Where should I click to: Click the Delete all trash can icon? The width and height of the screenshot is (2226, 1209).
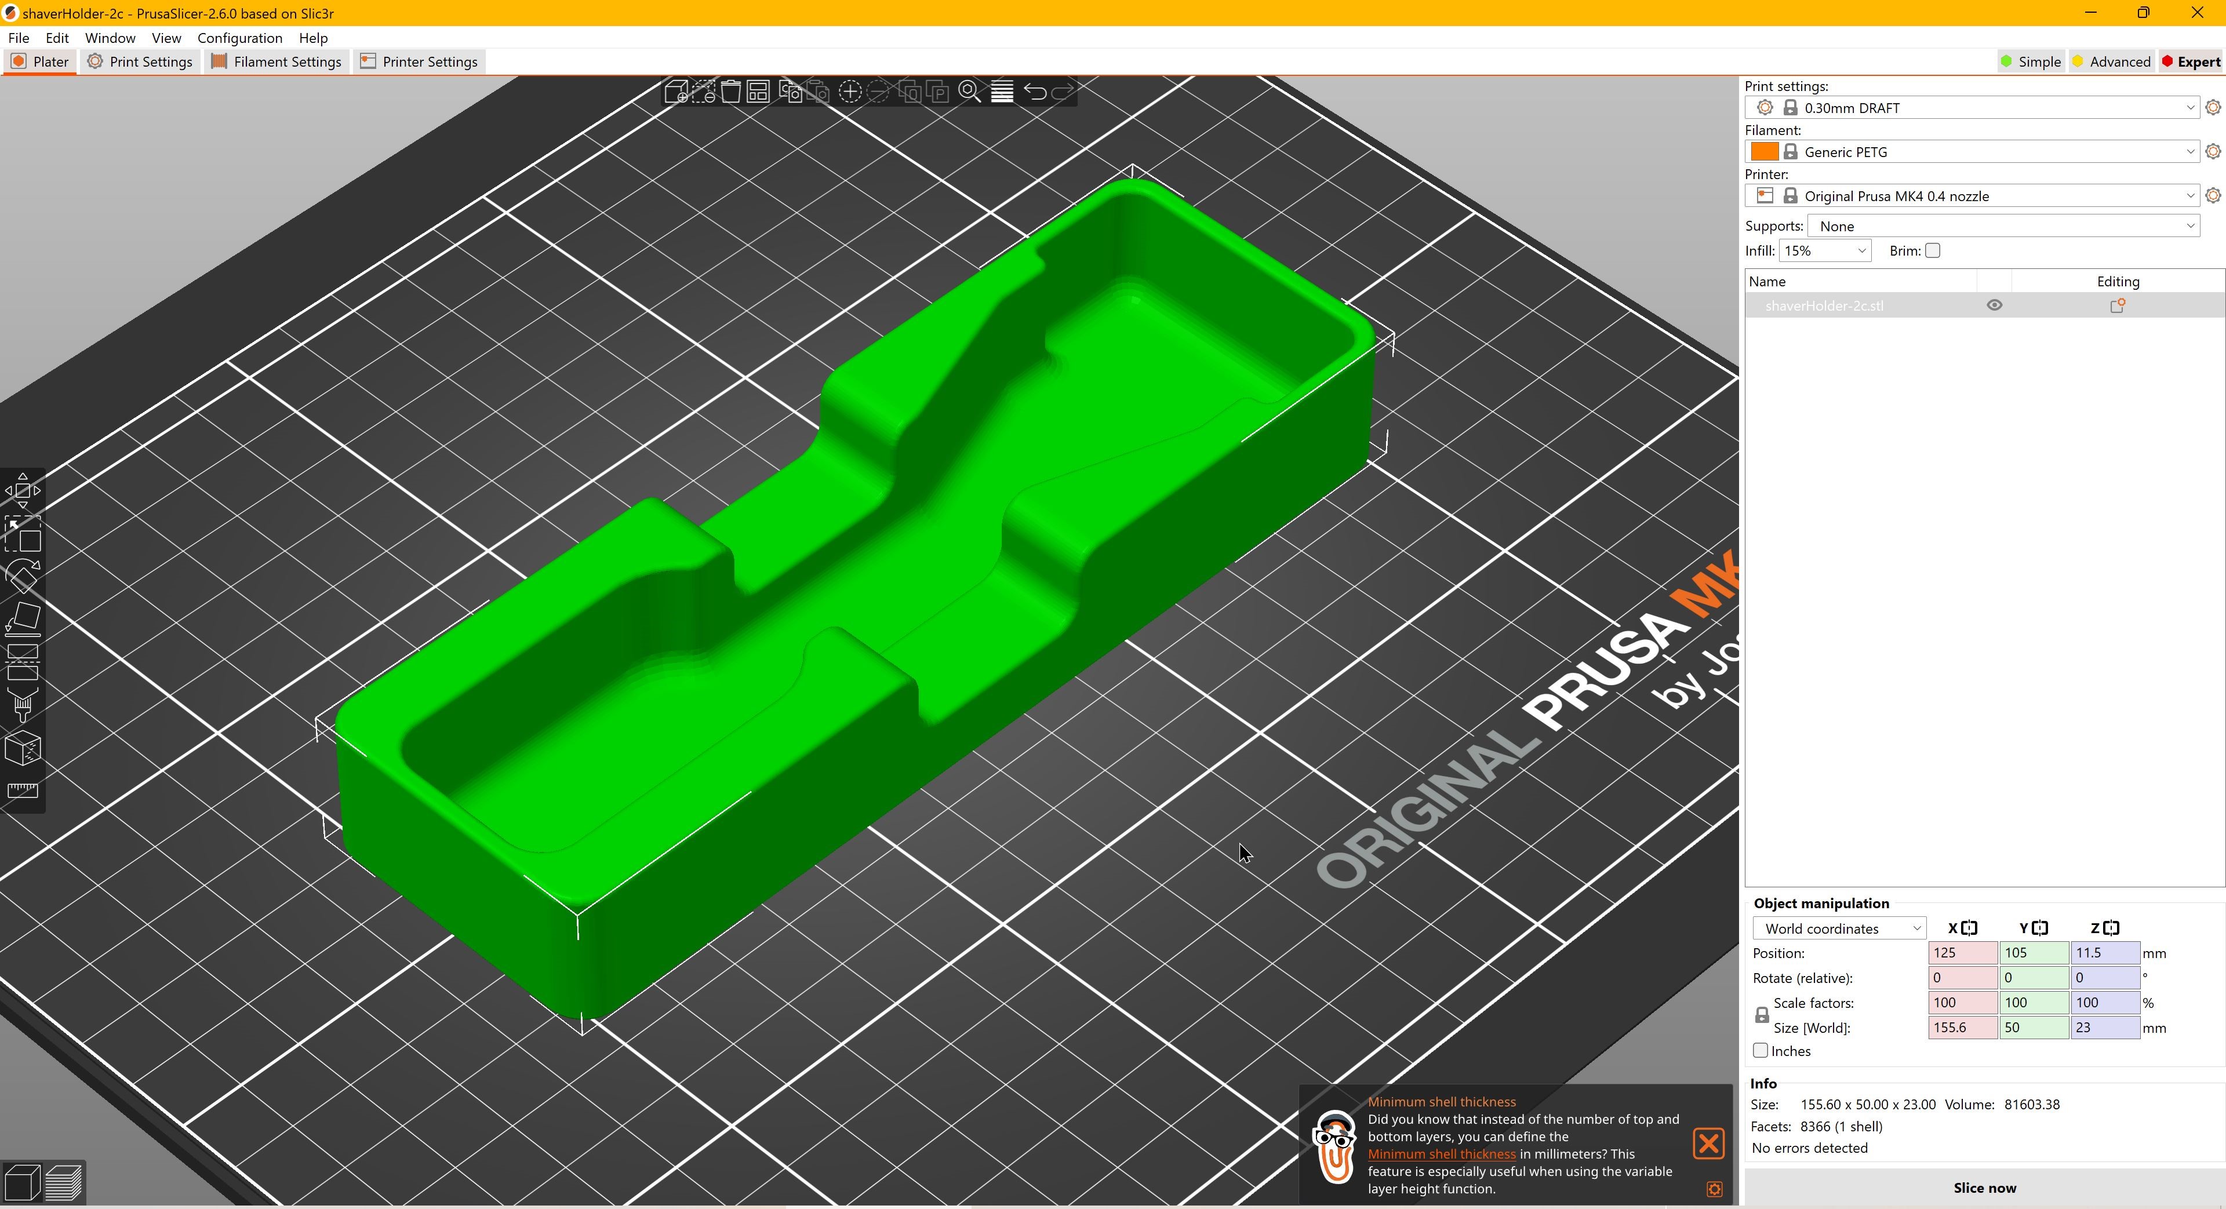[731, 92]
